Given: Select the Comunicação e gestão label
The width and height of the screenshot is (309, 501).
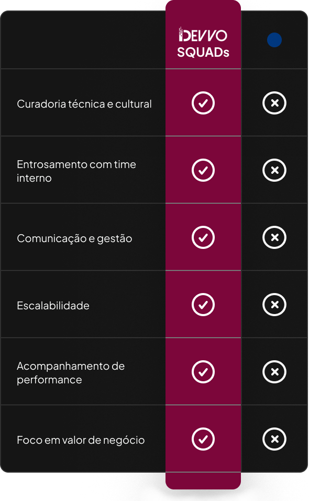Looking at the screenshot, I should pos(74,238).
